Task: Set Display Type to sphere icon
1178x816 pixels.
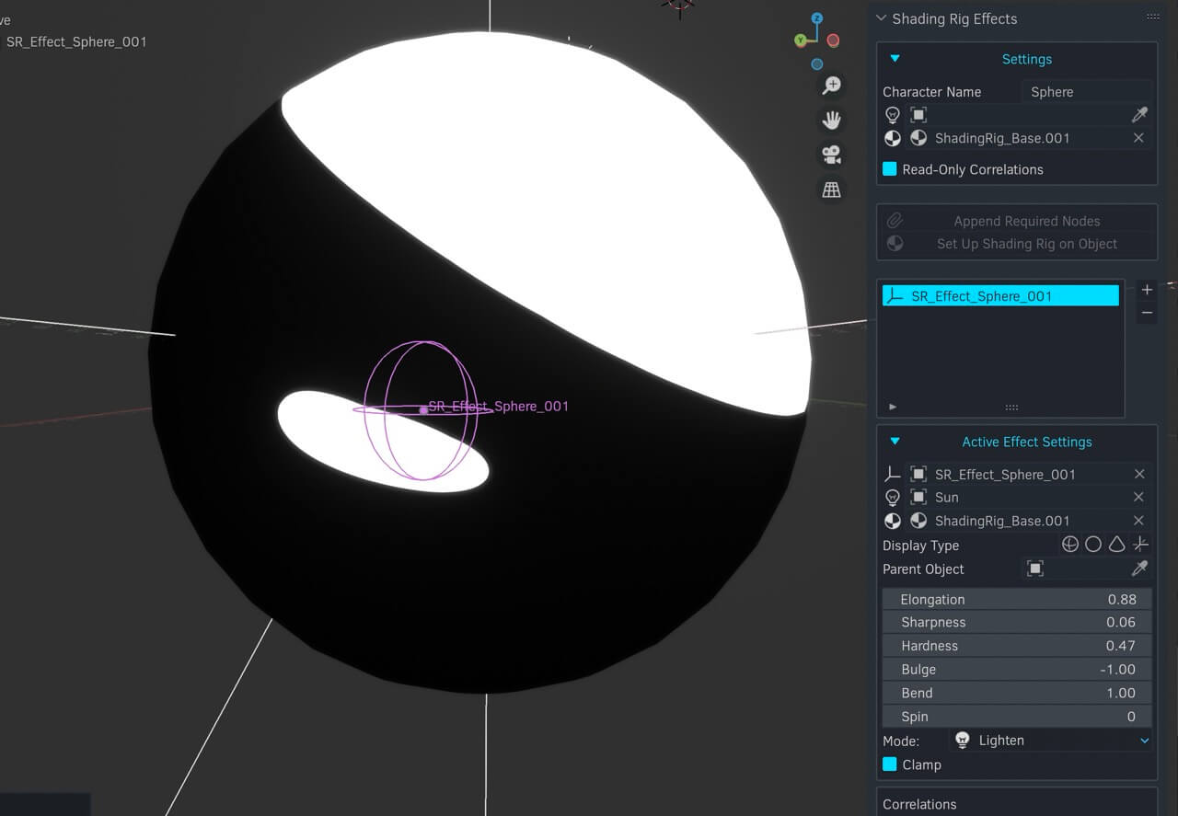Action: (x=1069, y=545)
